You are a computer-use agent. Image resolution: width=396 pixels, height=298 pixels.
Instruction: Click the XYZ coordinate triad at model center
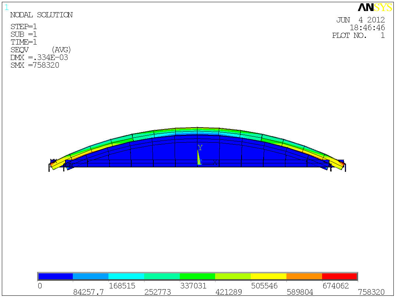(207, 155)
